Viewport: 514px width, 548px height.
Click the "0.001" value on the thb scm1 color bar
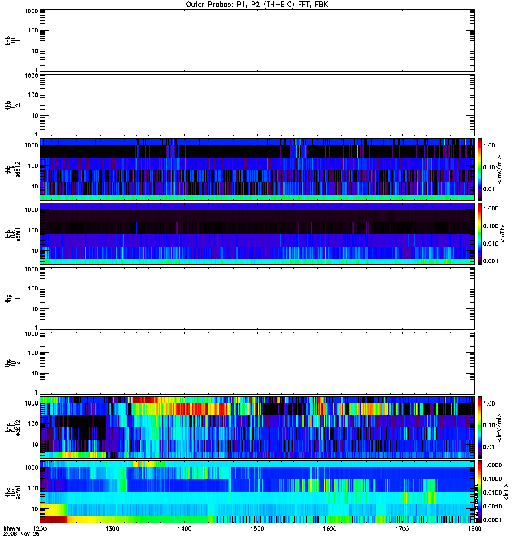pyautogui.click(x=491, y=261)
